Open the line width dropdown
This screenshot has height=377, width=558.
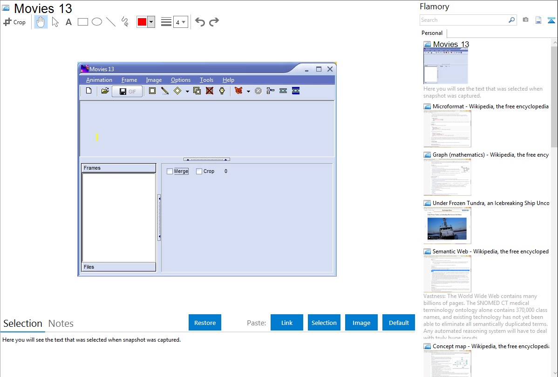tap(180, 22)
